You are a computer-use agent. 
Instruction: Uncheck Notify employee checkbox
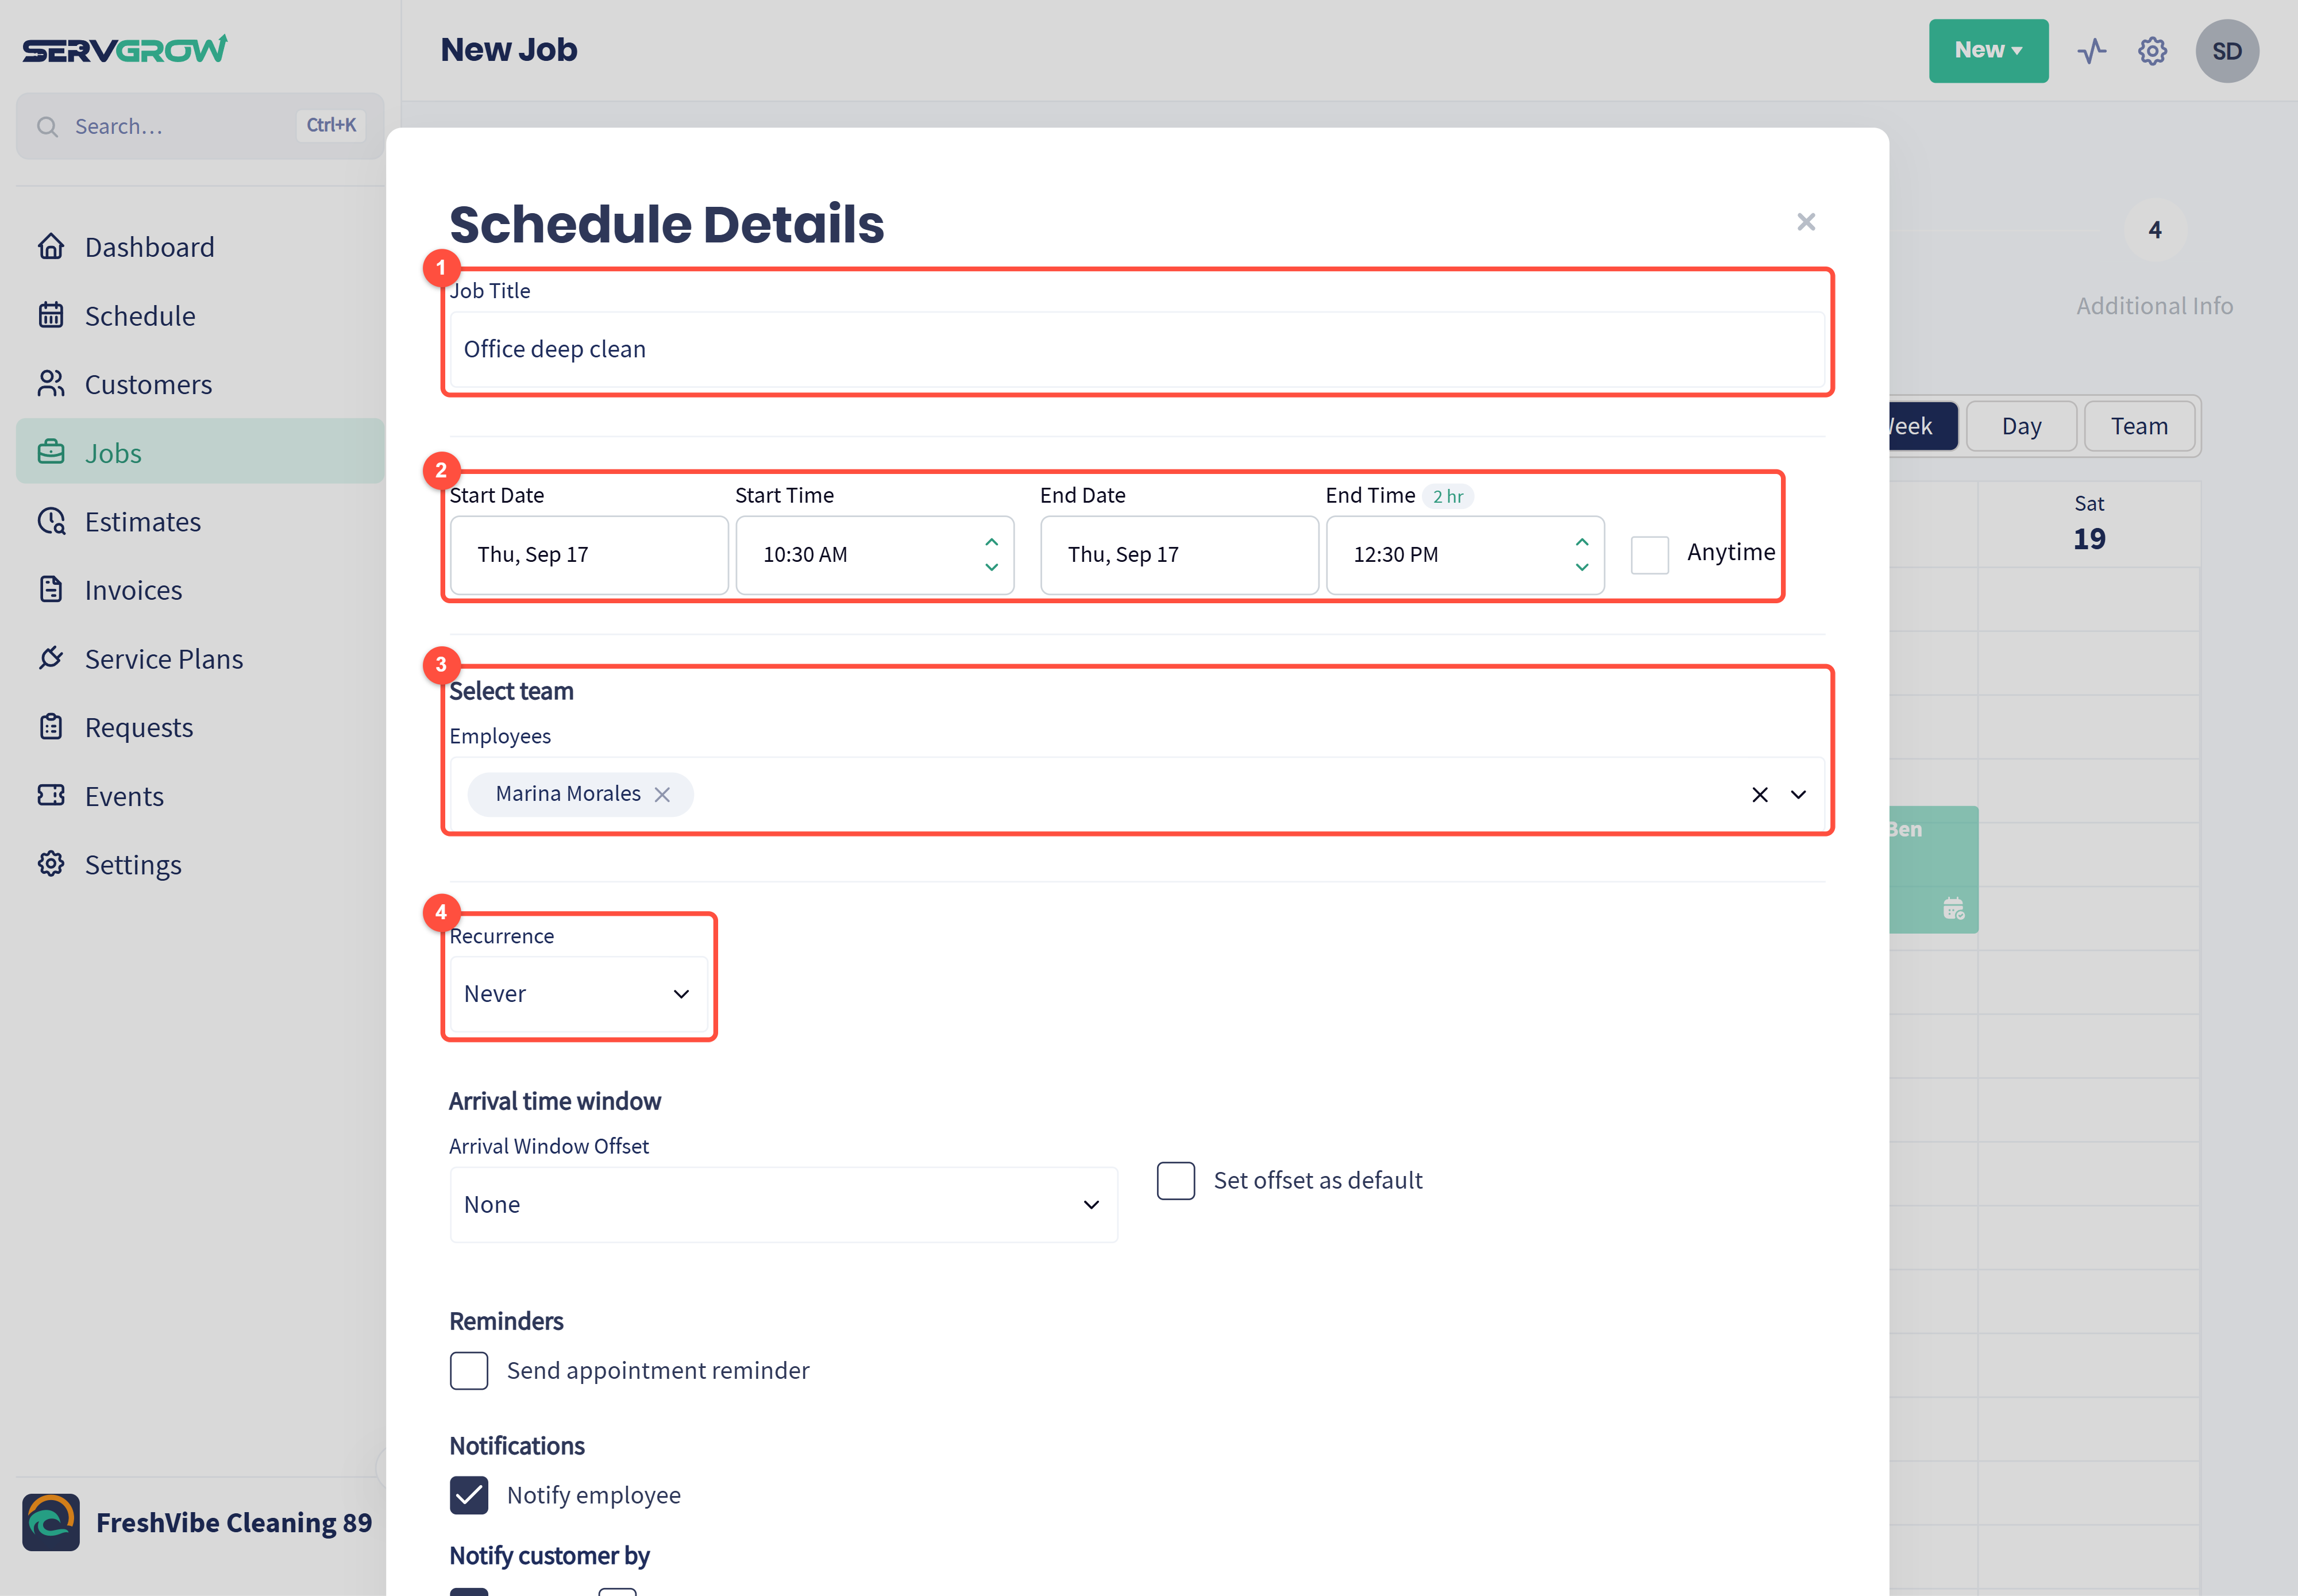469,1495
